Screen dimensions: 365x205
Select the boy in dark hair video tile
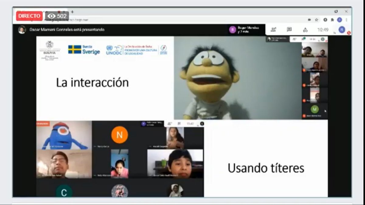[x=175, y=164]
